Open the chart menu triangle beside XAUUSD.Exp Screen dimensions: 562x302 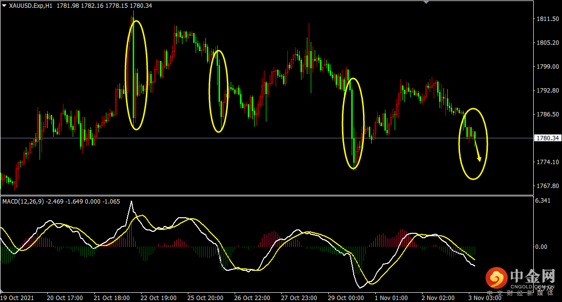(4, 6)
